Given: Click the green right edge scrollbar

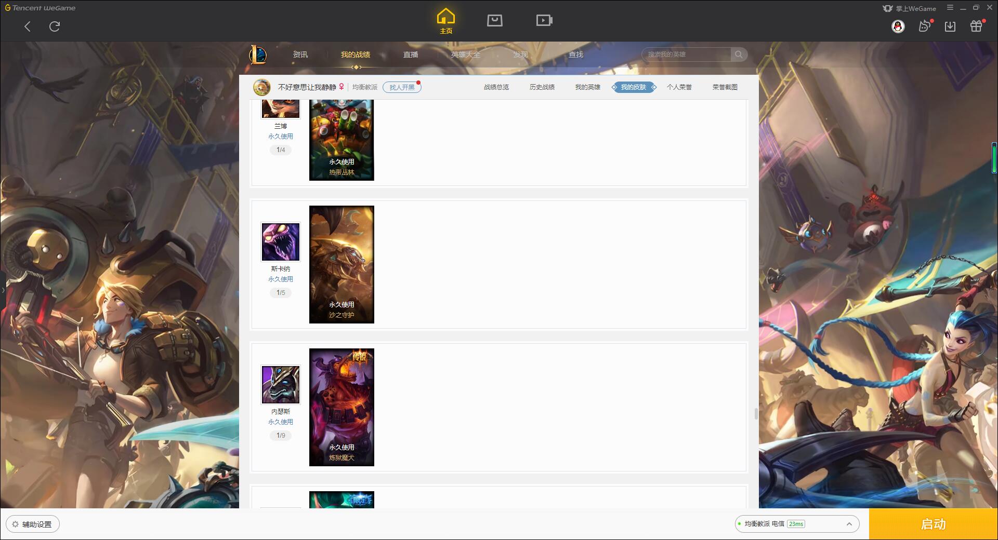Looking at the screenshot, I should (x=994, y=157).
